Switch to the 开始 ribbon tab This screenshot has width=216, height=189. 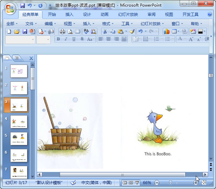pyautogui.click(x=52, y=15)
